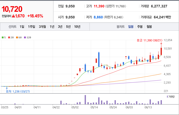This screenshot has height=115, width=179.
Task: Click the 거래대금 64,241 백만 value
Action: [x=162, y=17]
